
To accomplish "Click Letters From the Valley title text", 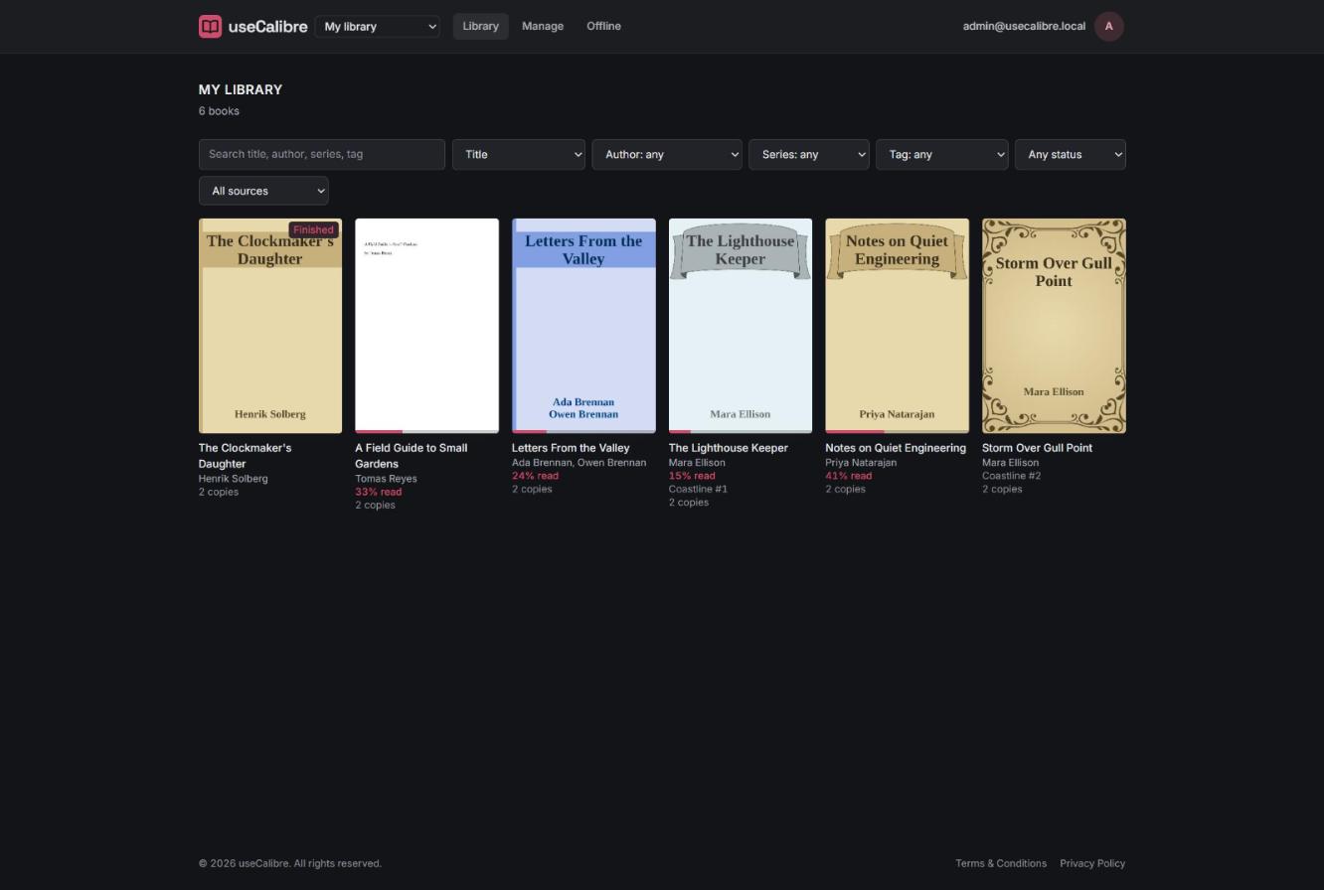I will point(571,448).
